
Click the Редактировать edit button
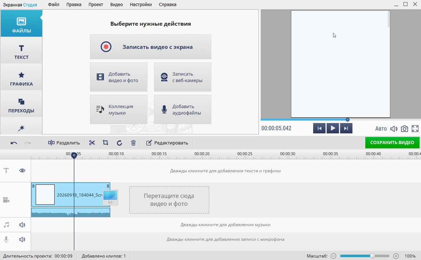point(167,143)
